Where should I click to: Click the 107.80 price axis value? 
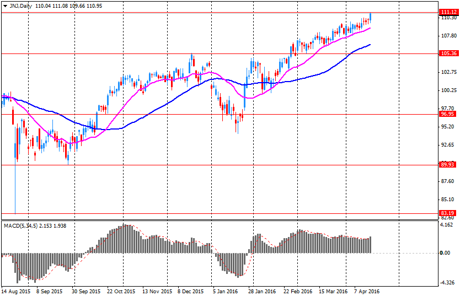(449, 36)
